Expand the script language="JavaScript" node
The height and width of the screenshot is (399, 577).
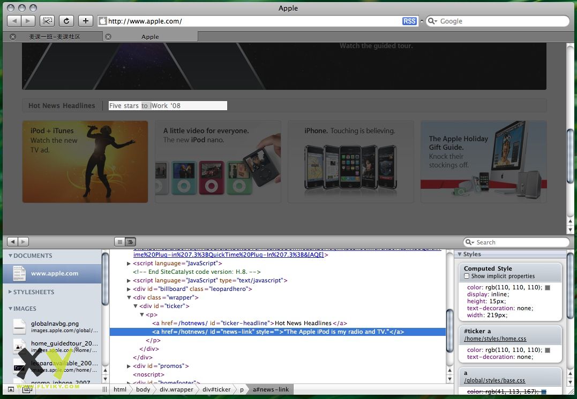[129, 264]
